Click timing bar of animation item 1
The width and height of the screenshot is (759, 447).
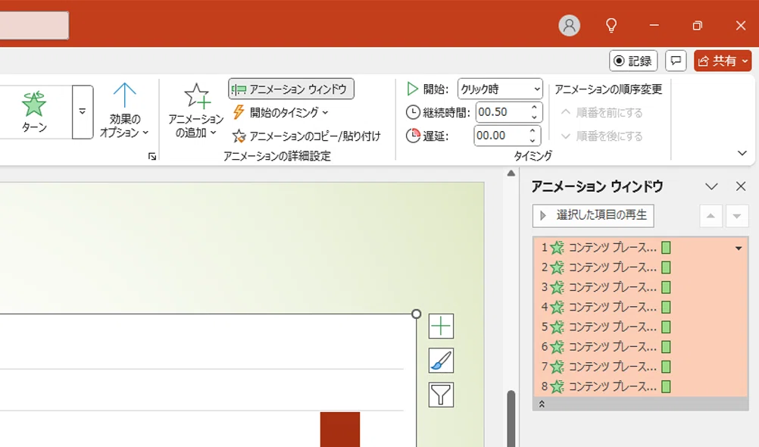tap(666, 248)
